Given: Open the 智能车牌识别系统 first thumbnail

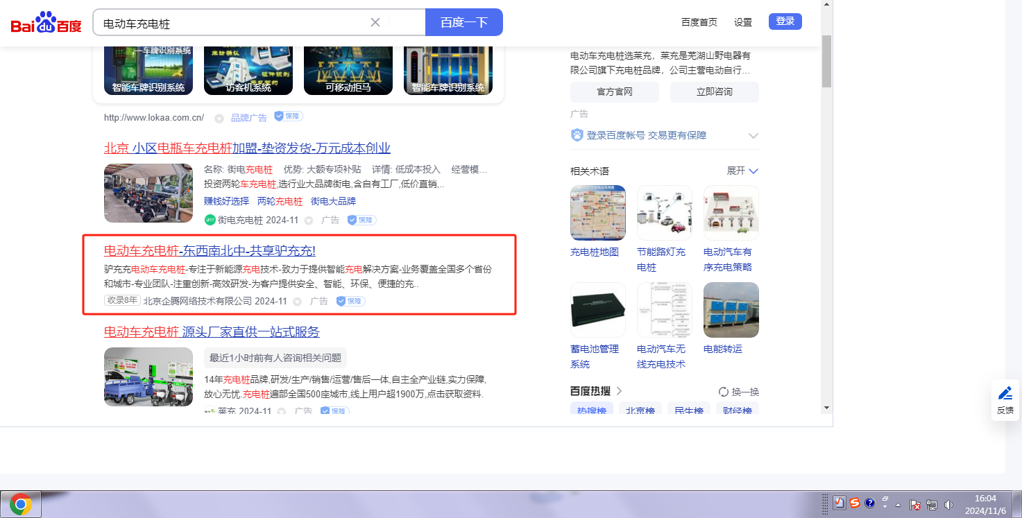Looking at the screenshot, I should (148, 70).
